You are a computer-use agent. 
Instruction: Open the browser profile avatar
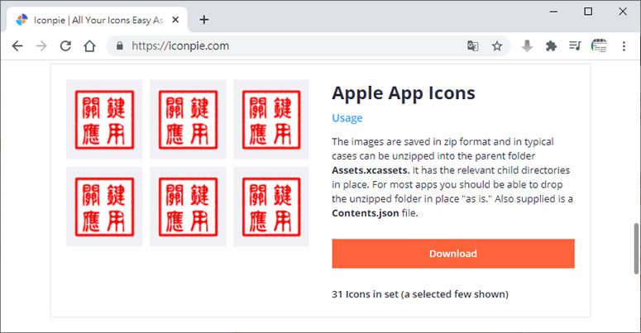pos(599,45)
